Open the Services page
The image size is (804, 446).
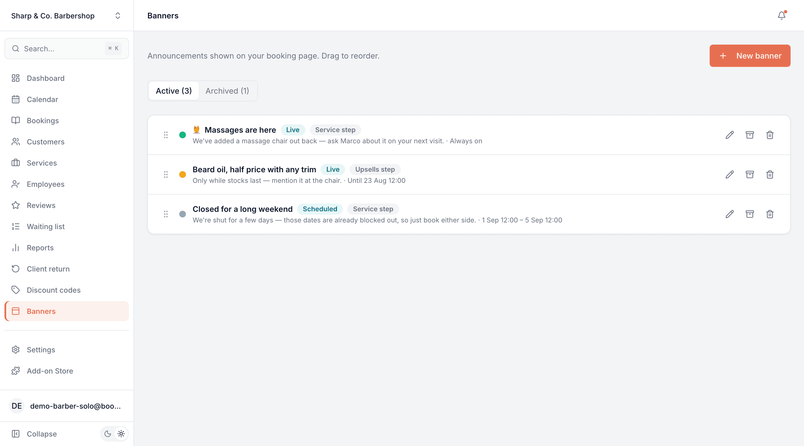(x=66, y=163)
